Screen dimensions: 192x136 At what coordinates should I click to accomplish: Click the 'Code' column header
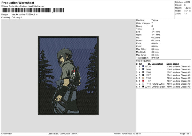[169, 64]
